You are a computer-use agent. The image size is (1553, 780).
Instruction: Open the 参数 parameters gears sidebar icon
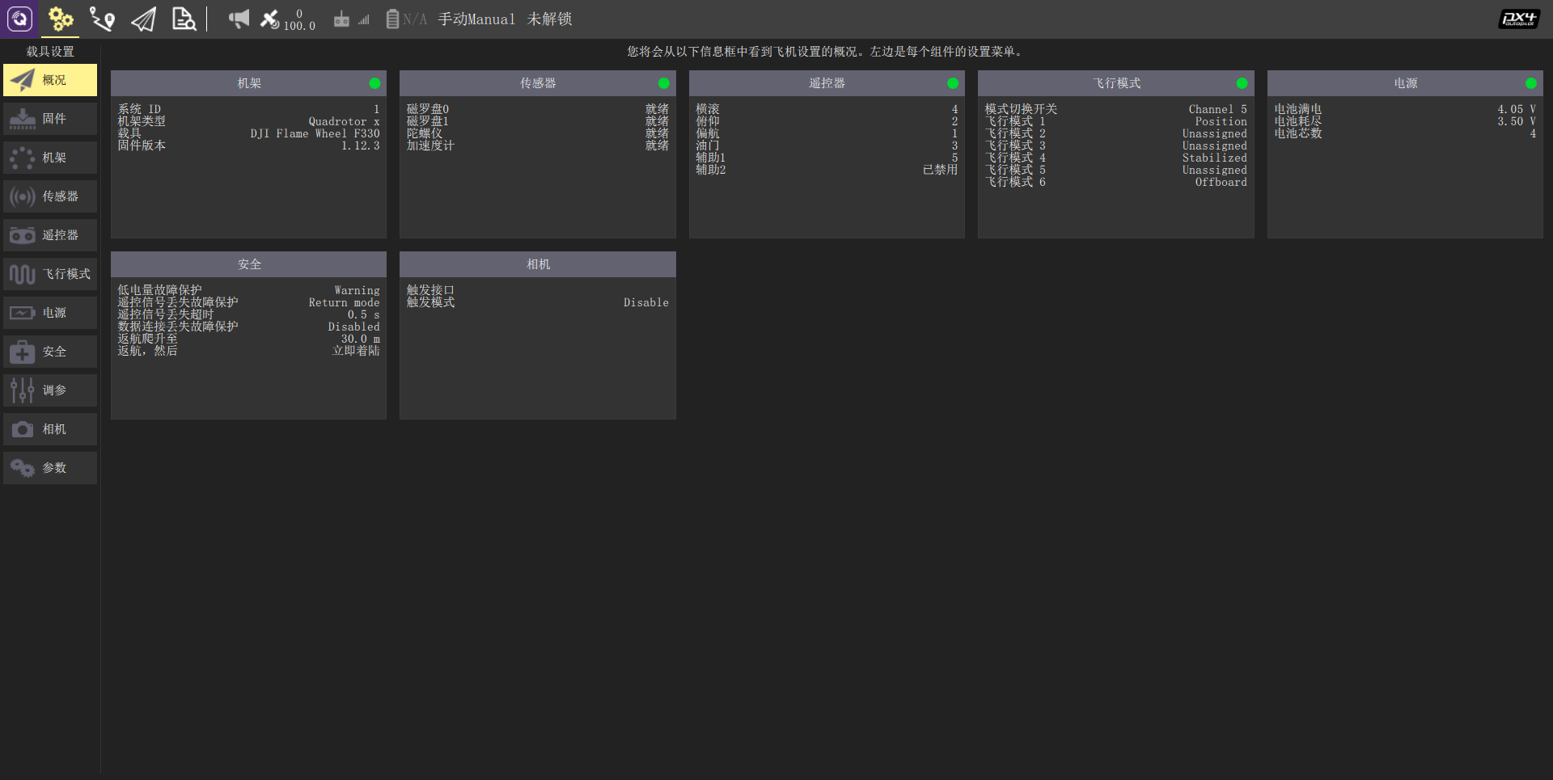coord(23,468)
